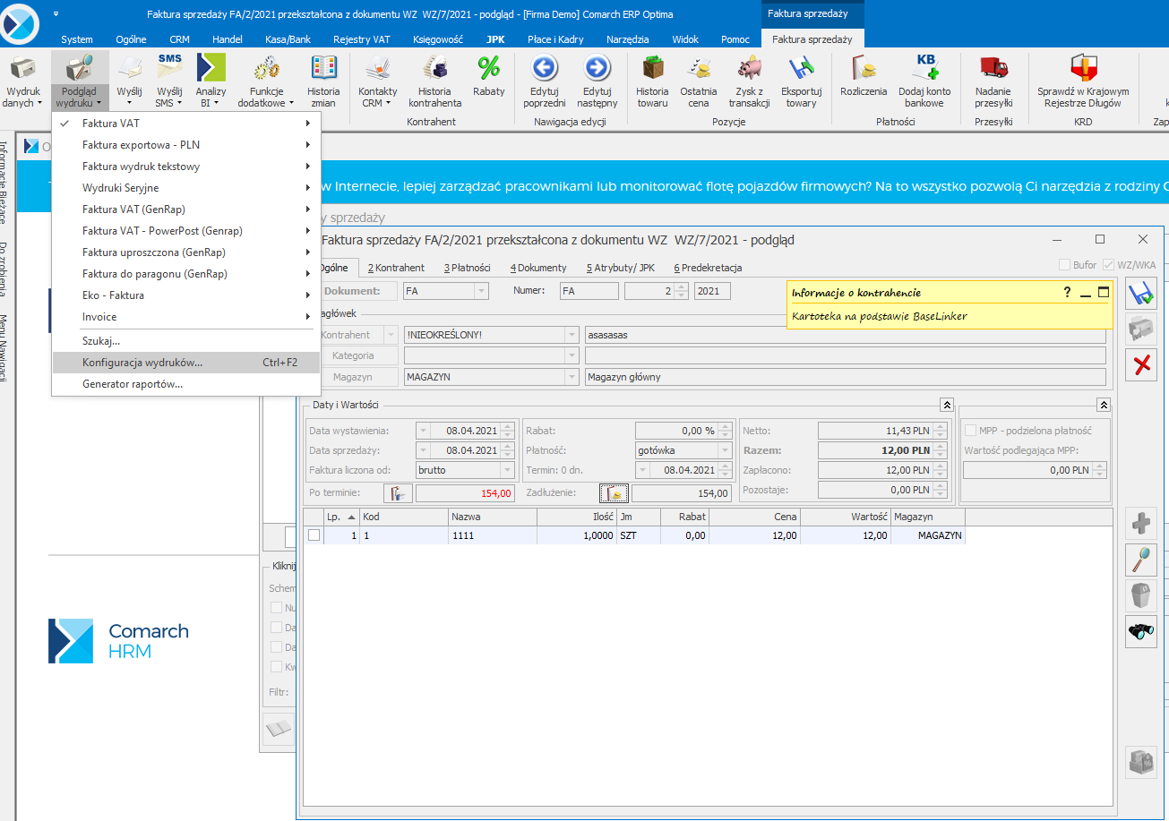Click Zysk z transakcji piggy bank icon
Image resolution: width=1169 pixels, height=821 pixels.
click(x=749, y=69)
